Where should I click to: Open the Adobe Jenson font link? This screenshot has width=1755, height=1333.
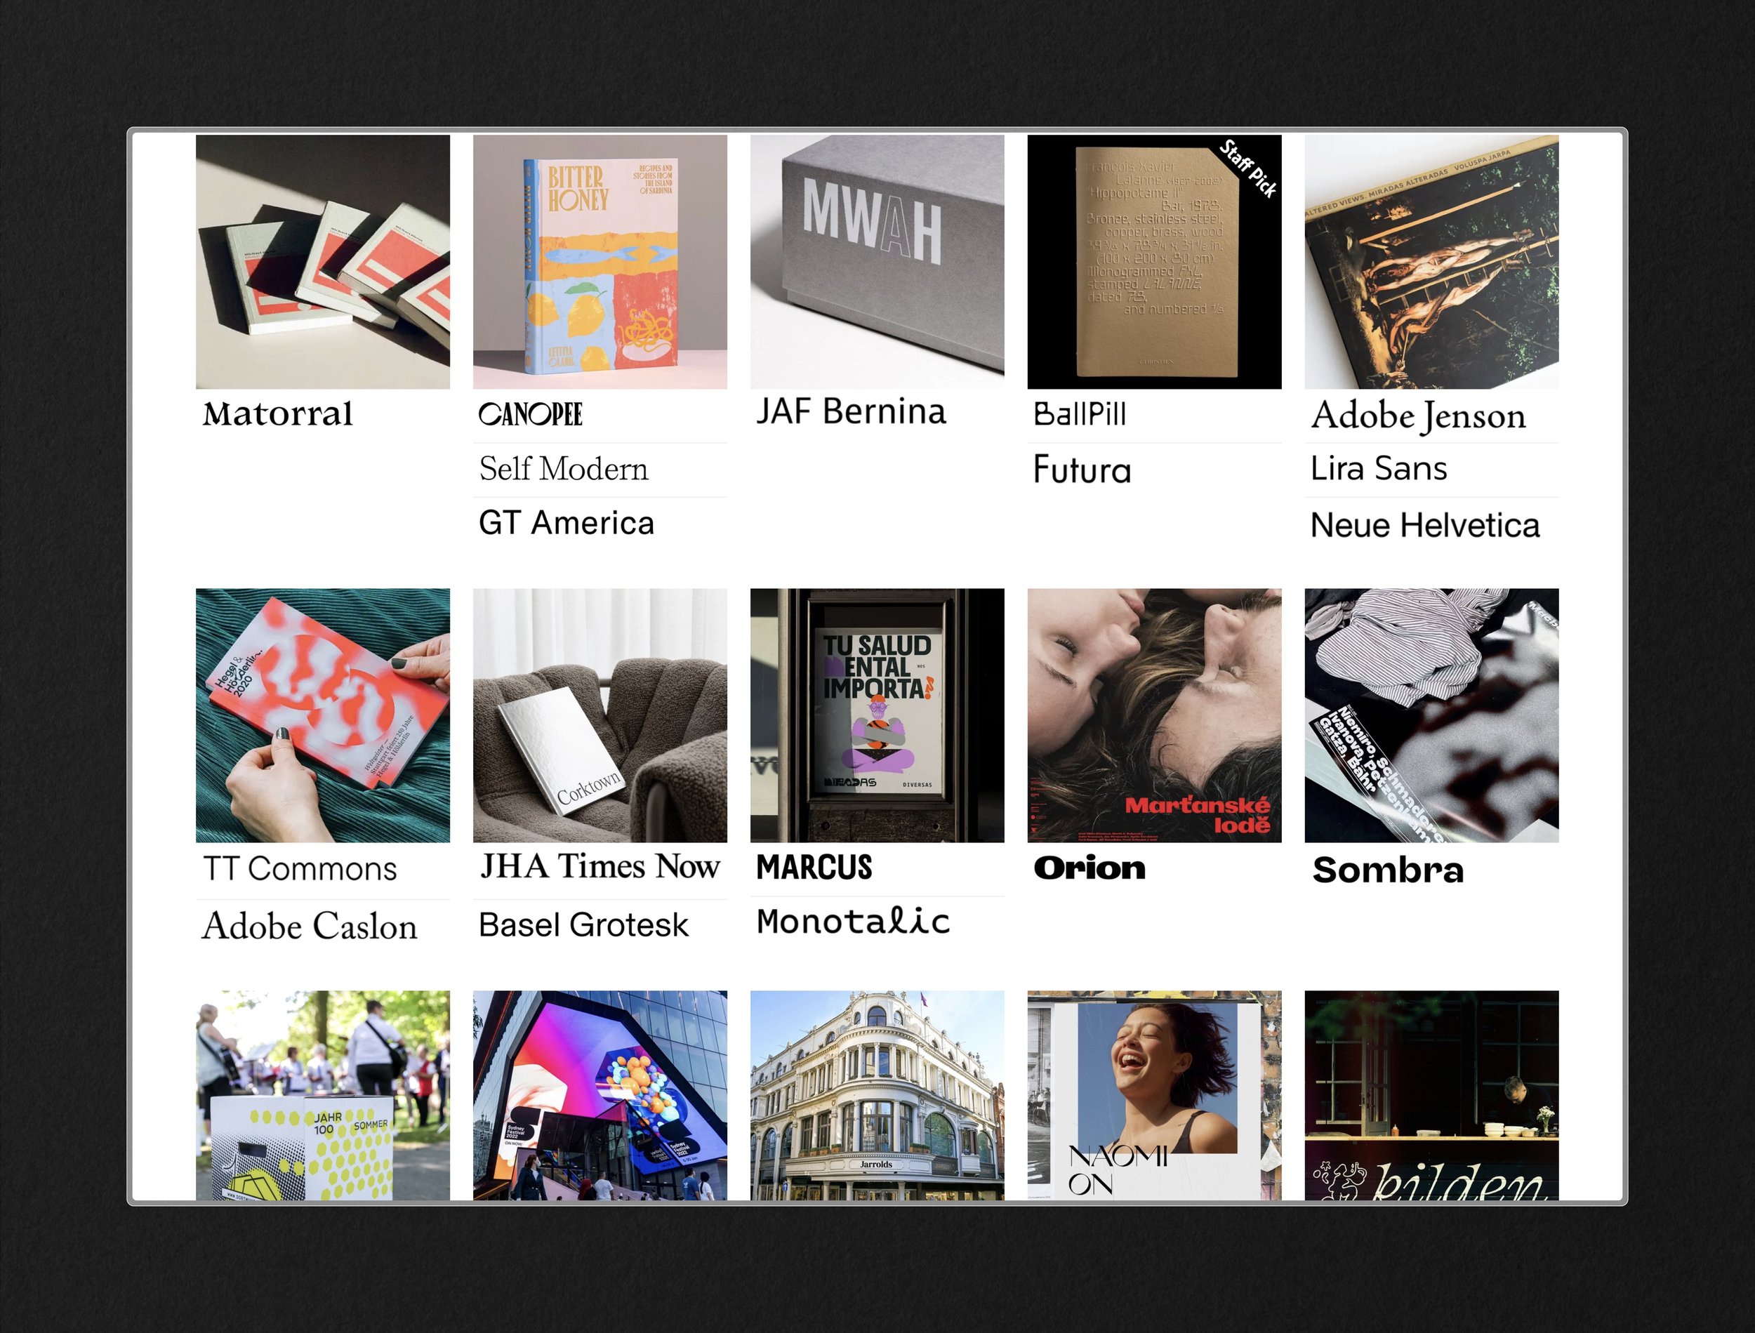1418,416
